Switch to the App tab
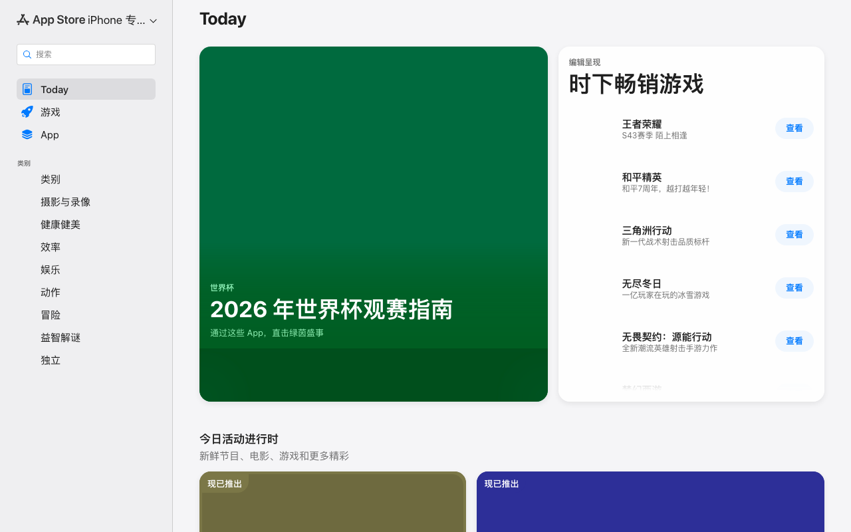851x532 pixels. pos(86,134)
